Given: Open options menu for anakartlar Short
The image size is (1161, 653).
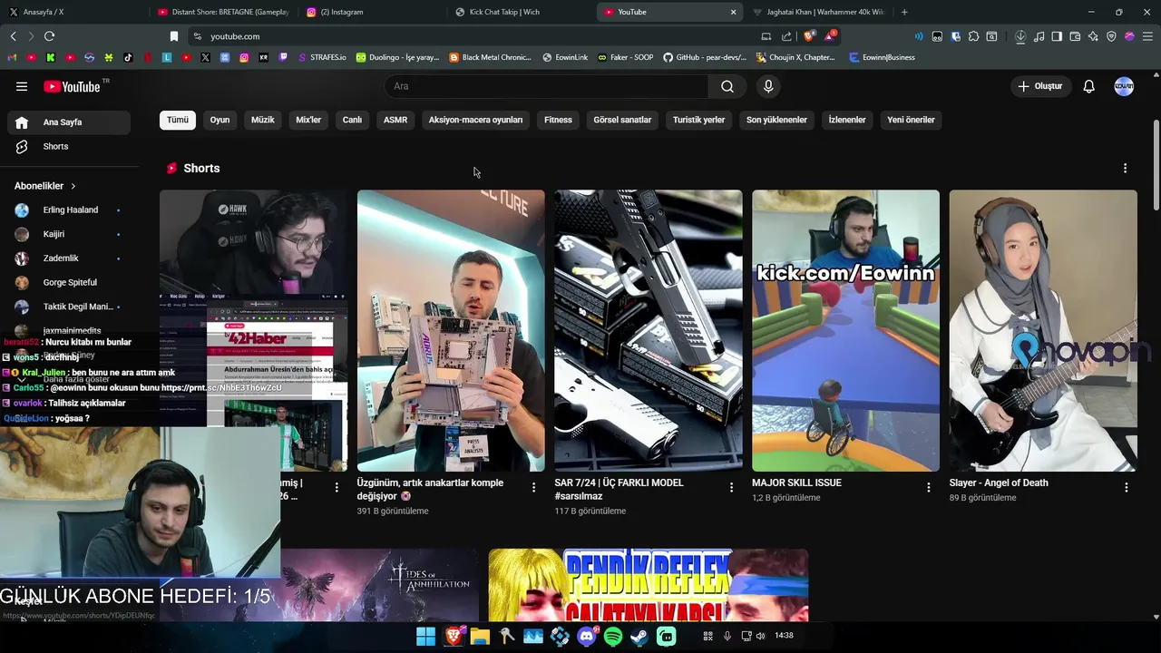Looking at the screenshot, I should pyautogui.click(x=533, y=488).
